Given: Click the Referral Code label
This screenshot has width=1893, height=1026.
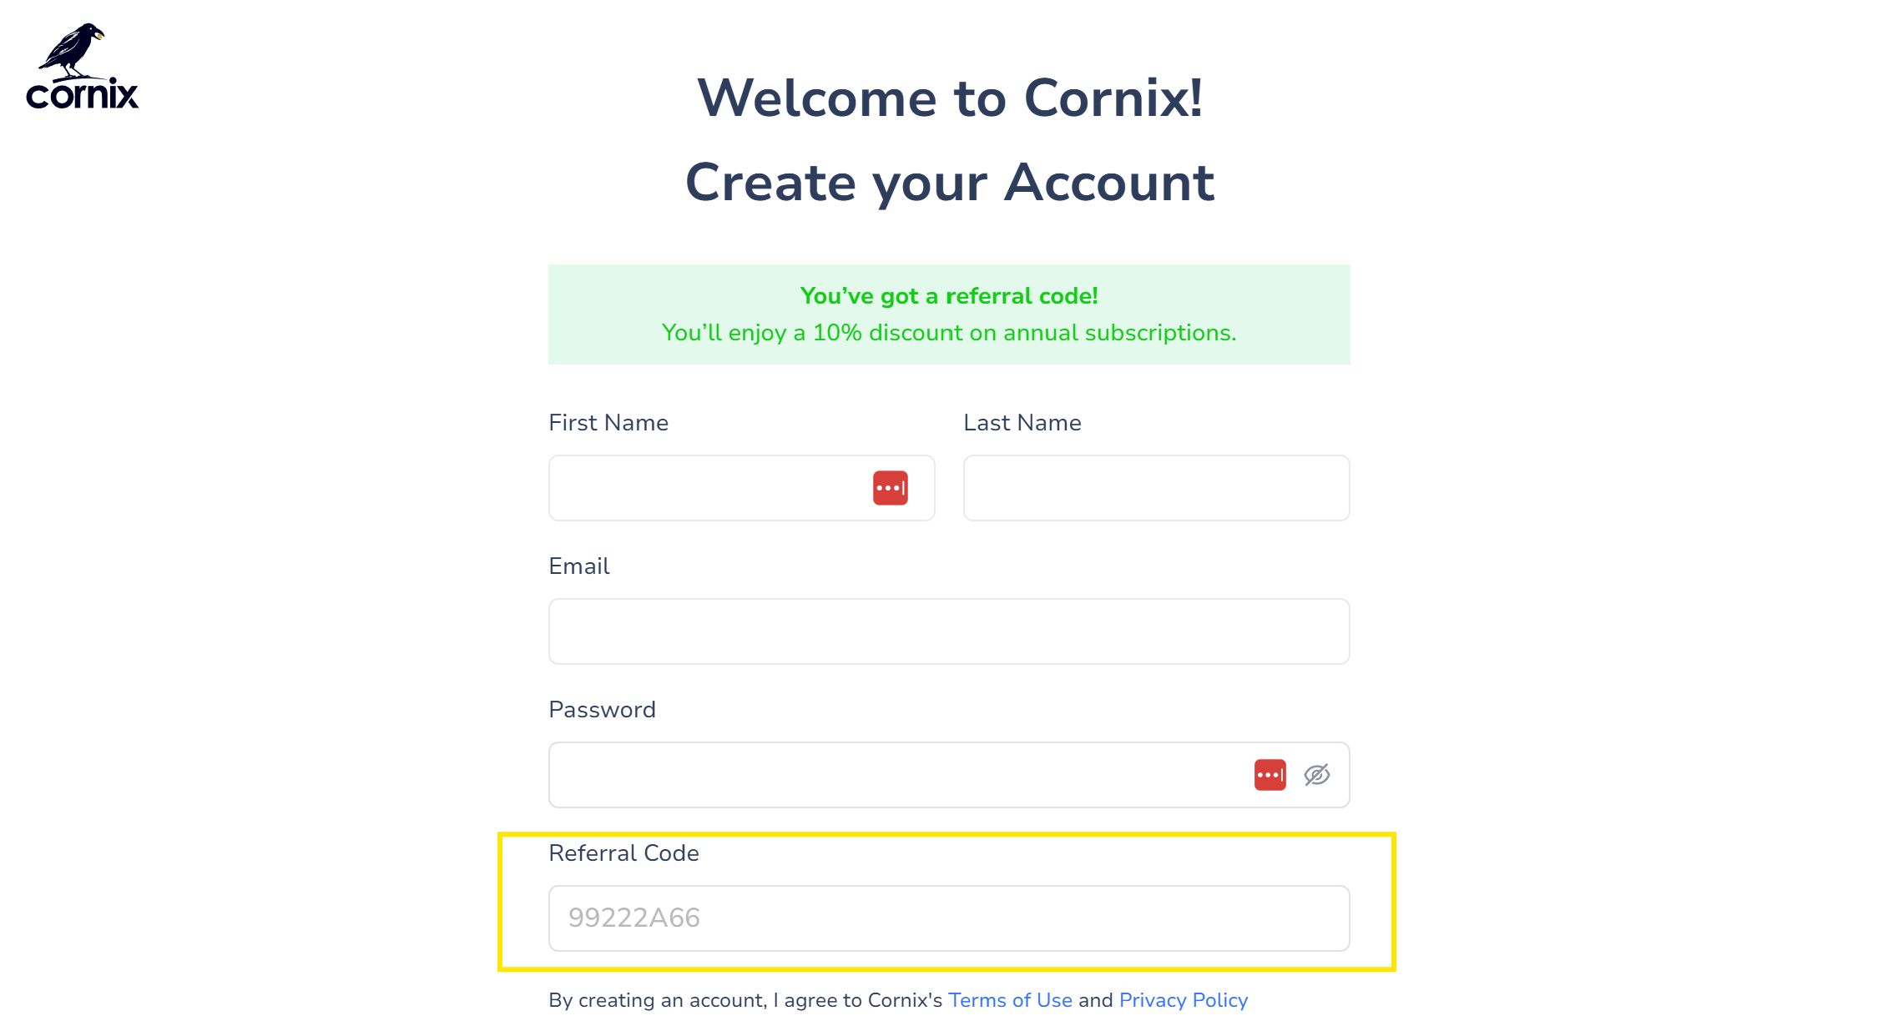Looking at the screenshot, I should point(623,853).
